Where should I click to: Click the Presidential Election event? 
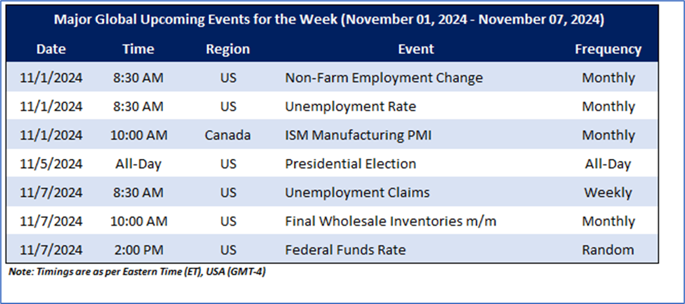(x=350, y=164)
